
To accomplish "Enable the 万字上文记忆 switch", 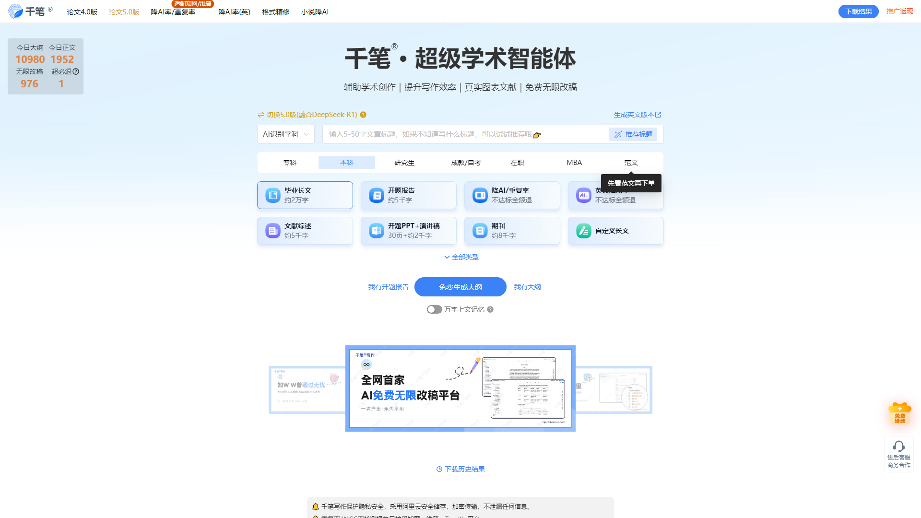I will click(x=434, y=309).
